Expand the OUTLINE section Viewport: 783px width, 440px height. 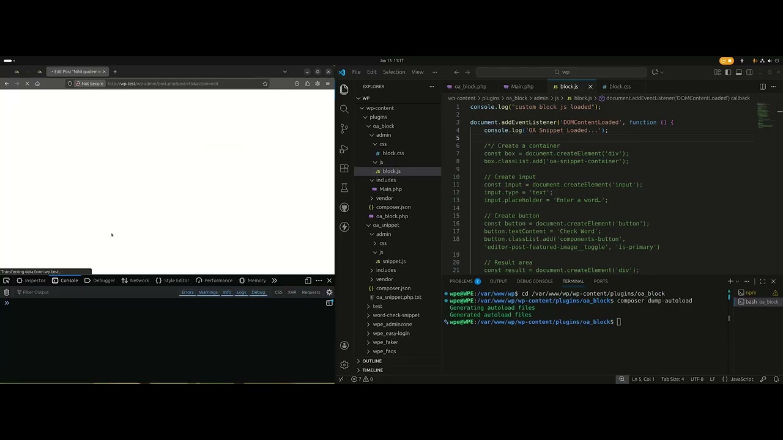pos(397,361)
